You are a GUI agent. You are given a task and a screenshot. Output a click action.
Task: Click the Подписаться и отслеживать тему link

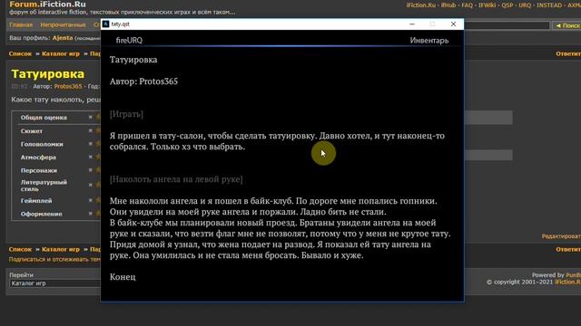[54, 260]
